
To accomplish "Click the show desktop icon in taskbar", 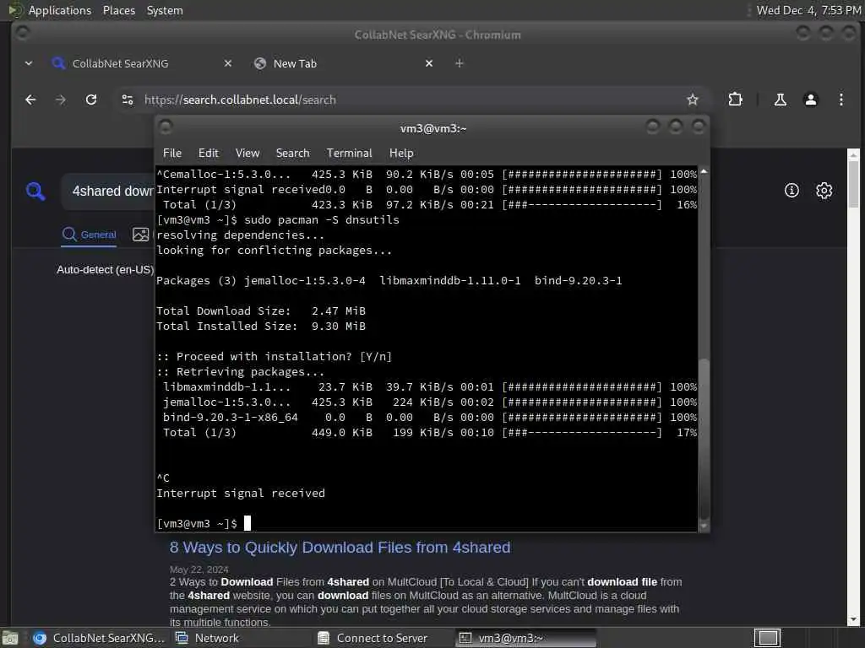I will [x=10, y=638].
